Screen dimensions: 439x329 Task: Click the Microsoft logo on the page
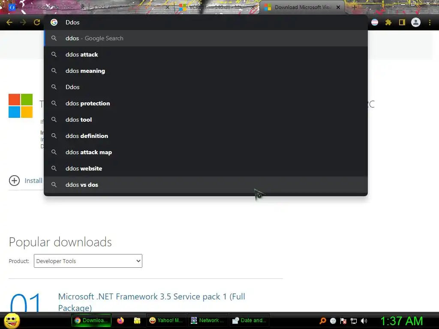pos(21,106)
